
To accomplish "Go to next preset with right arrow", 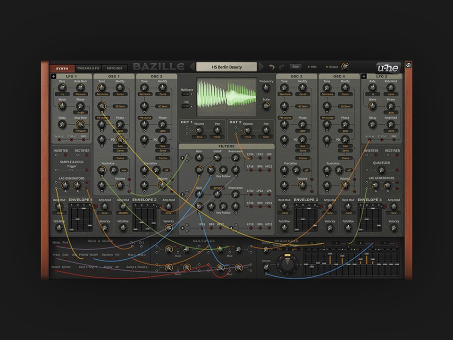I will coord(261,67).
